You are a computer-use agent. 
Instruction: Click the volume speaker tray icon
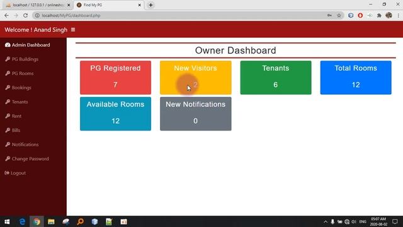(354, 221)
